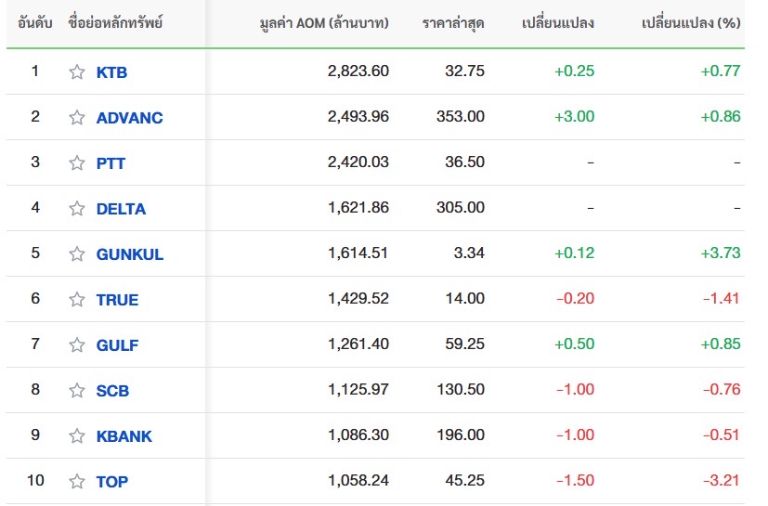
Task: Click the star icon beside KBANK
Action: coord(76,436)
